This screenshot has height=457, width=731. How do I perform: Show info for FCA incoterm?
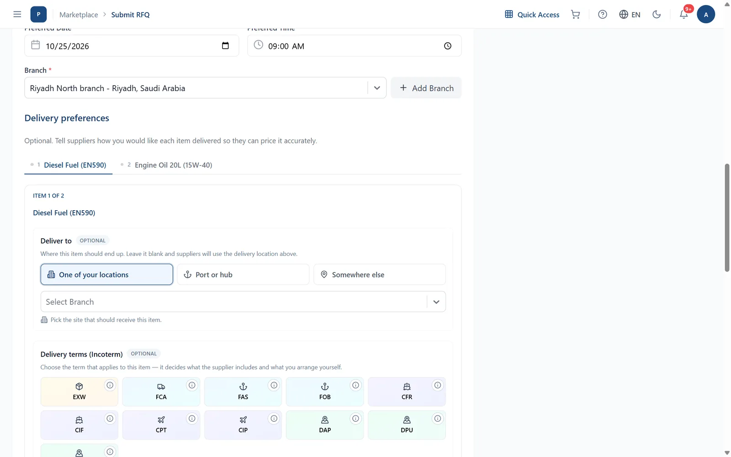point(192,385)
